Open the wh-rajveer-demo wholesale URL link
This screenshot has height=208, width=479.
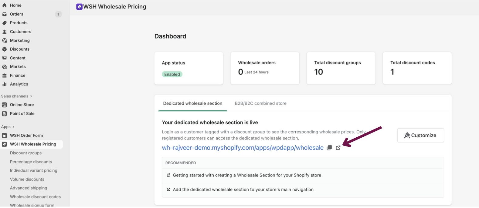[243, 148]
